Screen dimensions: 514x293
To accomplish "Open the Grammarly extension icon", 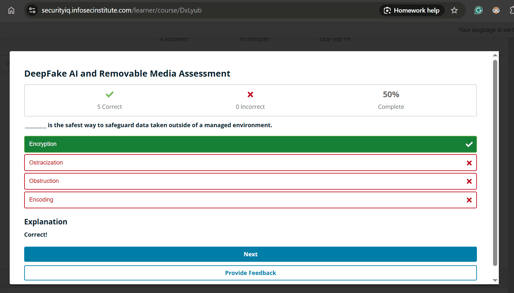I will coord(479,10).
